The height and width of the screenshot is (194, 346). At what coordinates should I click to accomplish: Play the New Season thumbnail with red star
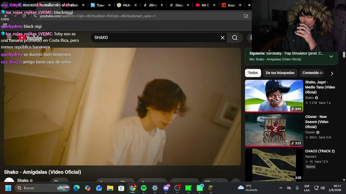(274, 130)
